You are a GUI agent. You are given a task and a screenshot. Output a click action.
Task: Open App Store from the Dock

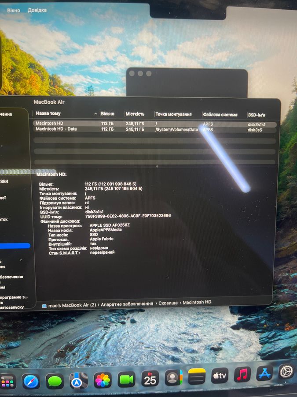click(x=264, y=373)
